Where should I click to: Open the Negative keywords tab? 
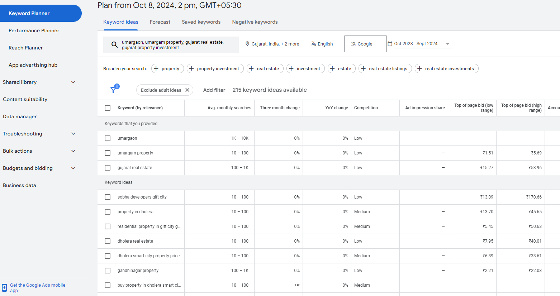point(255,22)
